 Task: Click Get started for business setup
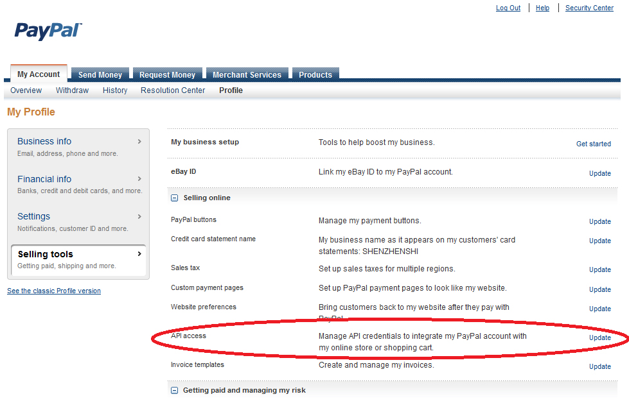[593, 144]
